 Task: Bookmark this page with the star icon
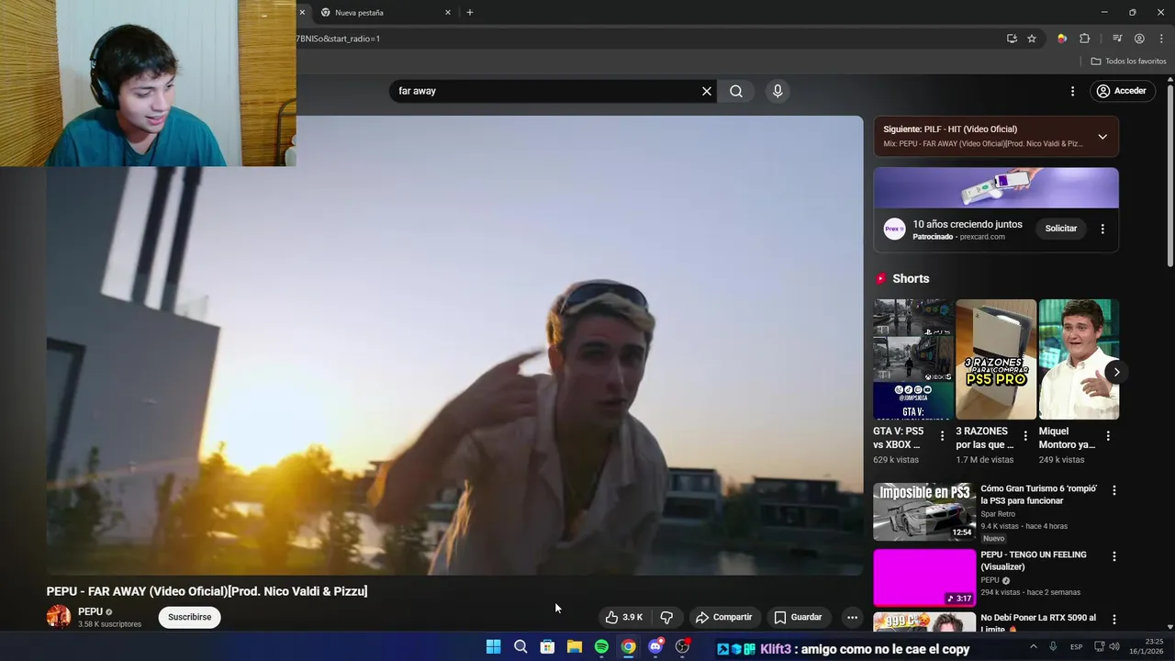(x=1032, y=39)
